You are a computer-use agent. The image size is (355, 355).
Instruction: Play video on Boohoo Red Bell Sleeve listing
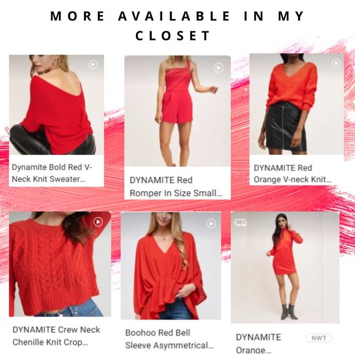coord(211,224)
